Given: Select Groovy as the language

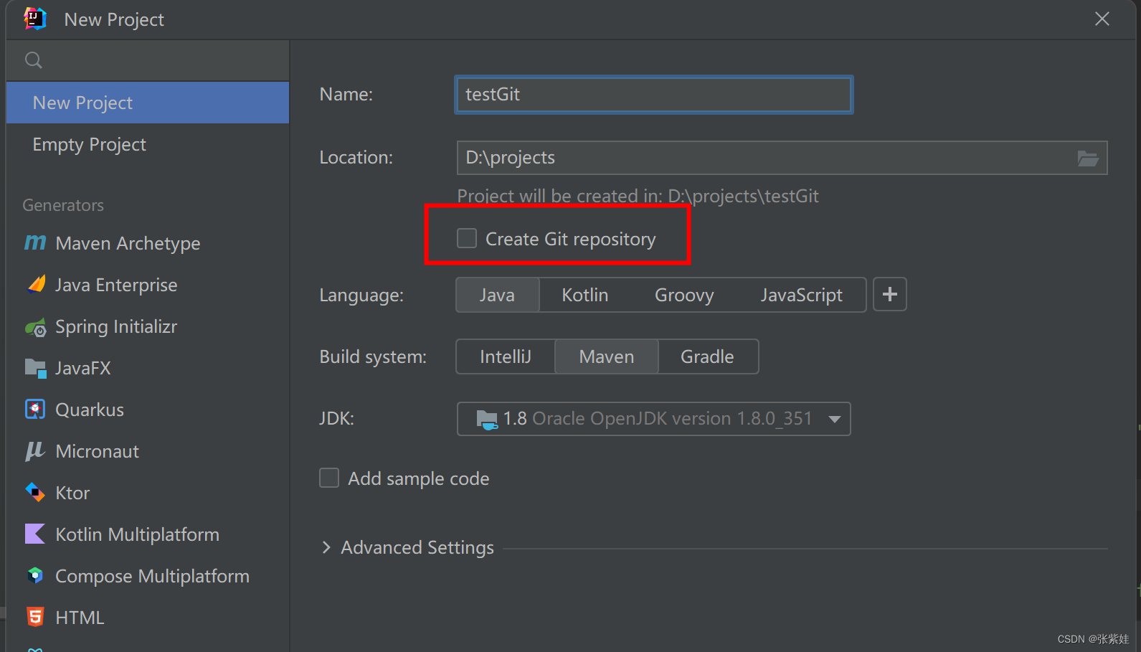Looking at the screenshot, I should [x=684, y=295].
